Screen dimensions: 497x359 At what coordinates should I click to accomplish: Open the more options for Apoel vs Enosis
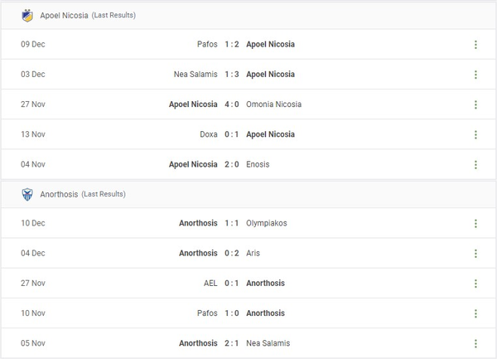click(x=475, y=164)
